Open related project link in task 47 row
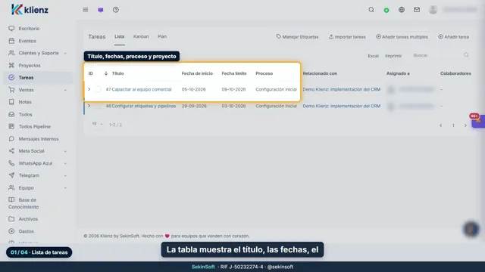Screen dimensions: 485x272 pyautogui.click(x=342, y=89)
